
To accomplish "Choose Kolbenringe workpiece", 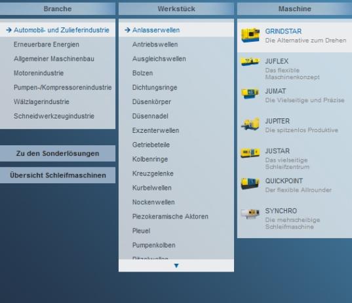I will pyautogui.click(x=150, y=159).
